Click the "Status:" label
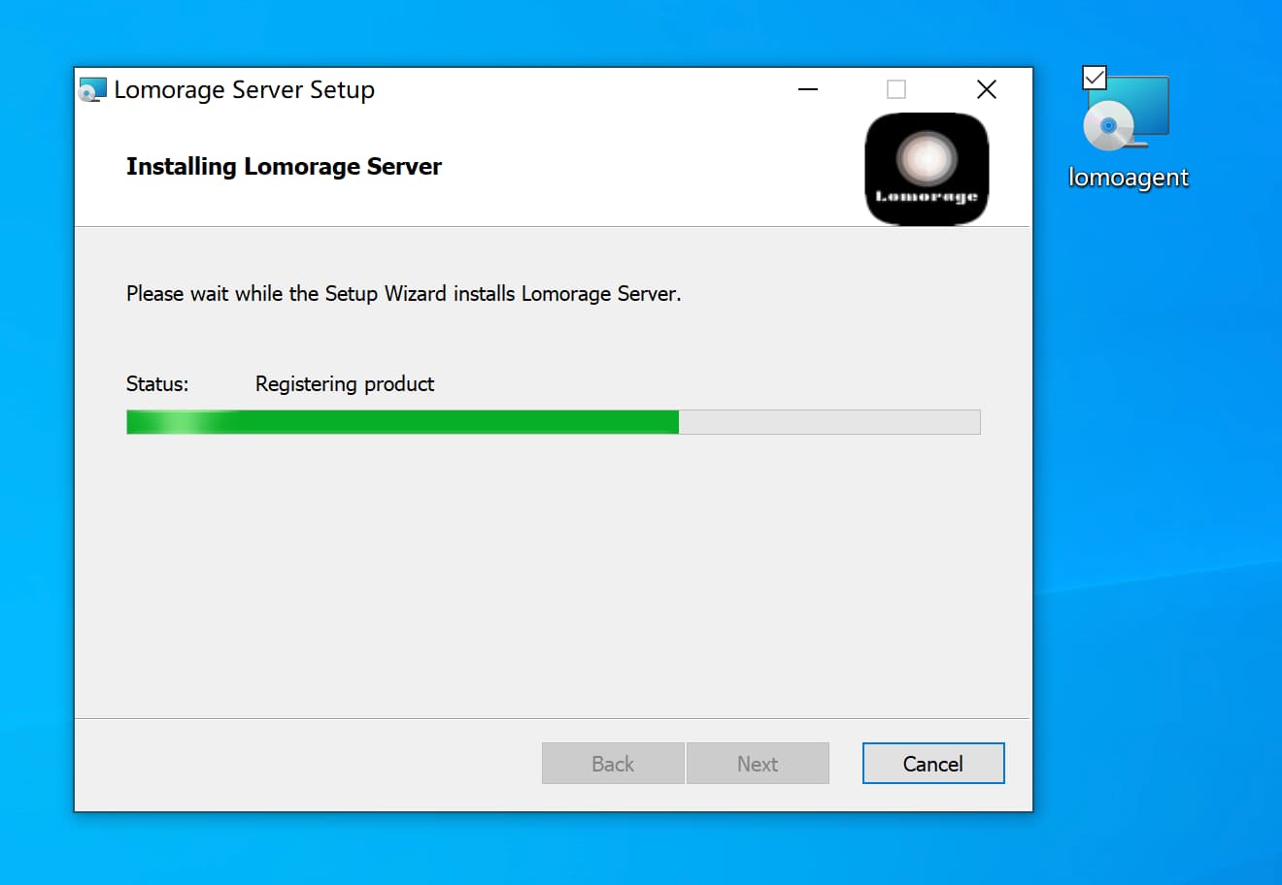This screenshot has height=885, width=1282. coord(157,384)
